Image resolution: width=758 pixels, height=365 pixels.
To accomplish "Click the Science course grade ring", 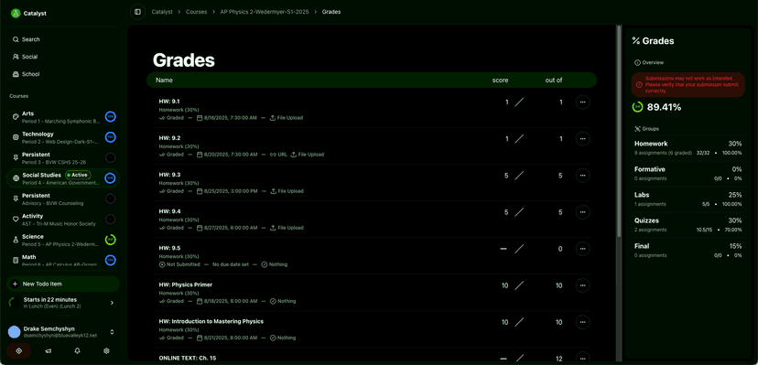I will click(110, 240).
